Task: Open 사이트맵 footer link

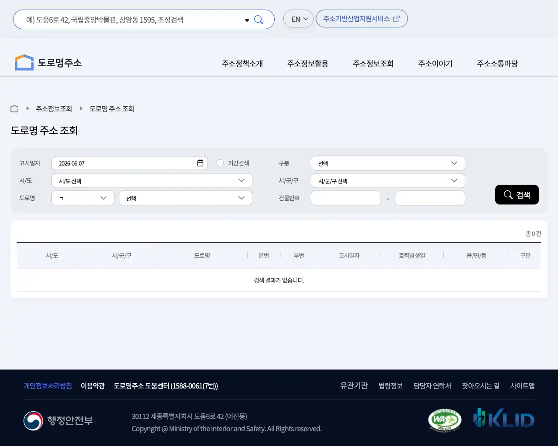Action: pyautogui.click(x=522, y=385)
